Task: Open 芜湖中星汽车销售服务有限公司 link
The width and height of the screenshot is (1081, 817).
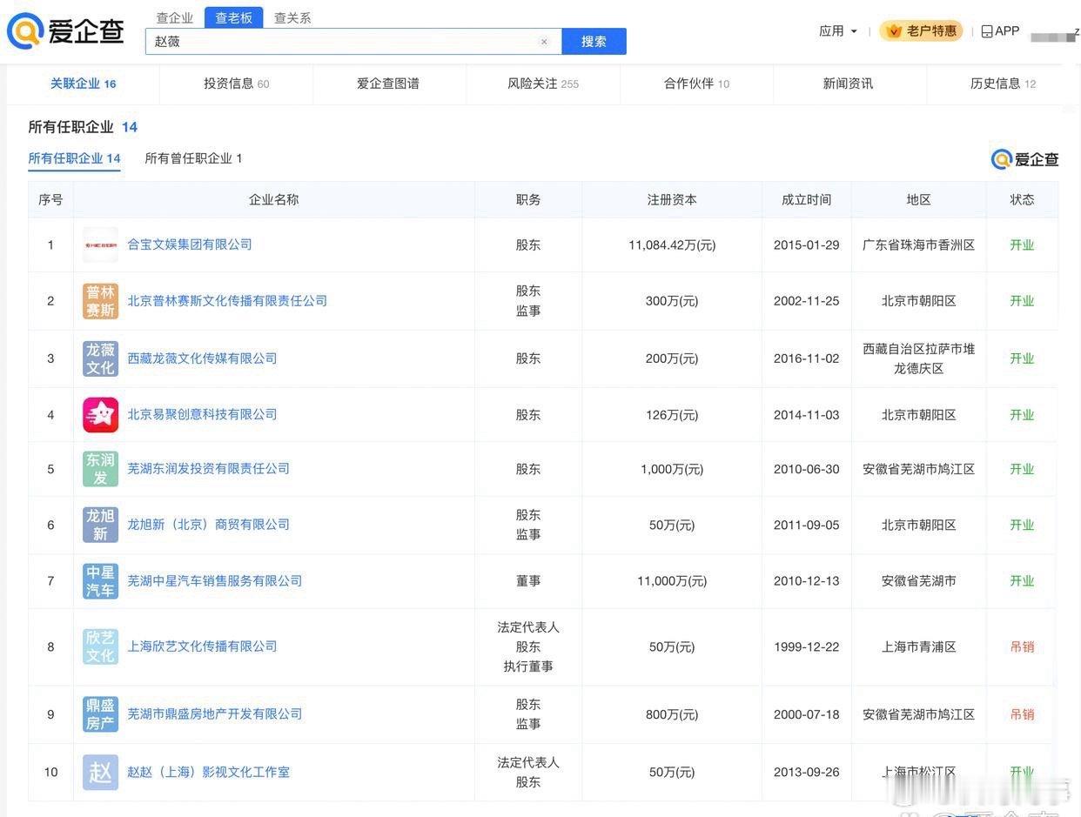Action: tap(214, 580)
